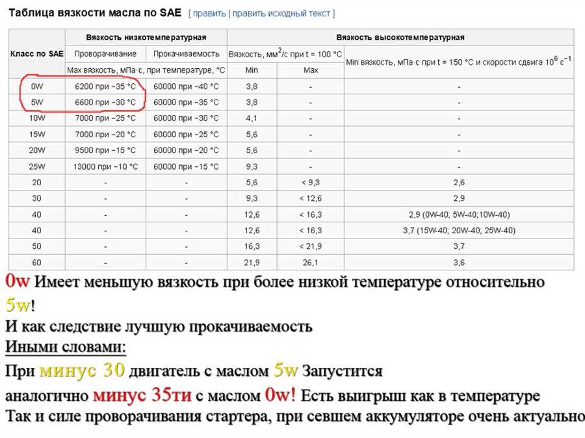This screenshot has width=585, height=438.
Task: Select the "3,7 (15W-40; 20W-40; 25W-40)" cell
Action: 459,231
